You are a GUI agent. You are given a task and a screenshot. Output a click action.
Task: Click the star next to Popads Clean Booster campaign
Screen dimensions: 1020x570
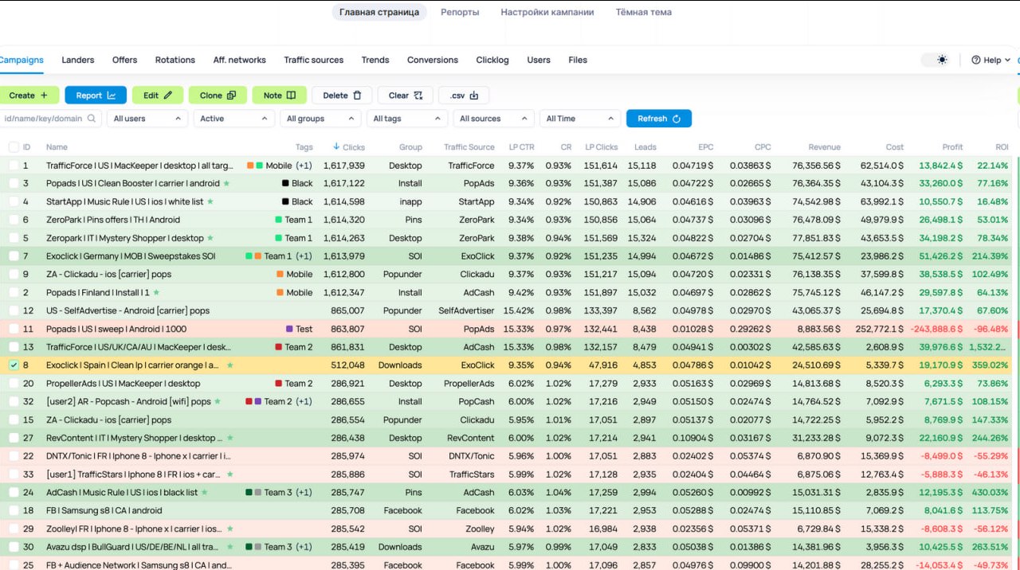click(x=226, y=183)
